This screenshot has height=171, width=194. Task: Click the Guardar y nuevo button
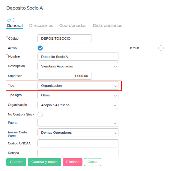44,162
